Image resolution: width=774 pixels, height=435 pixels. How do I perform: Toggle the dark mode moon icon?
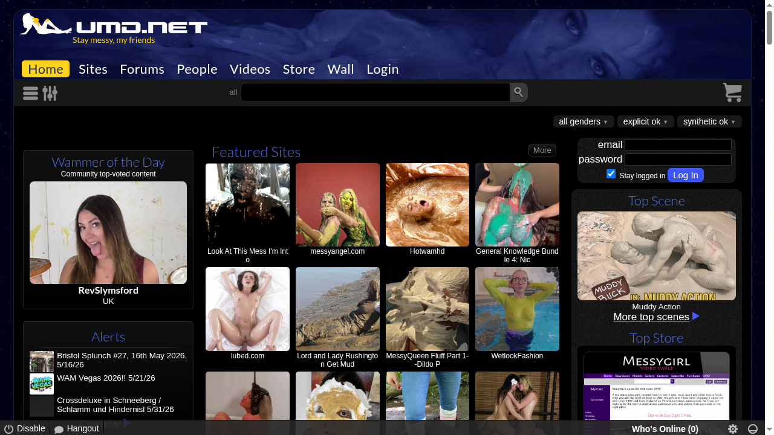(x=753, y=429)
